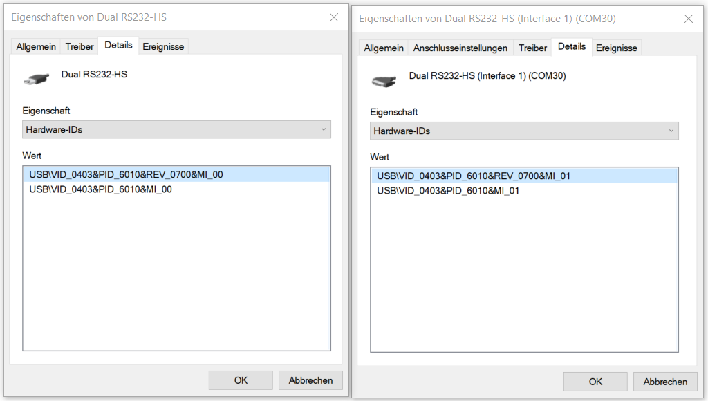Expand the Hardware-IDs property selector chevron
This screenshot has width=708, height=401.
coord(324,129)
